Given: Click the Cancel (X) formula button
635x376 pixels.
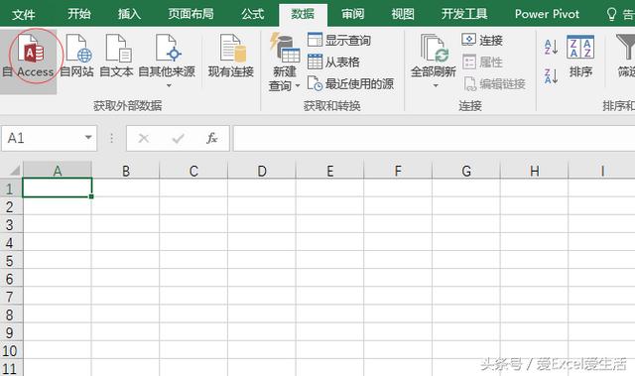Looking at the screenshot, I should click(x=143, y=139).
